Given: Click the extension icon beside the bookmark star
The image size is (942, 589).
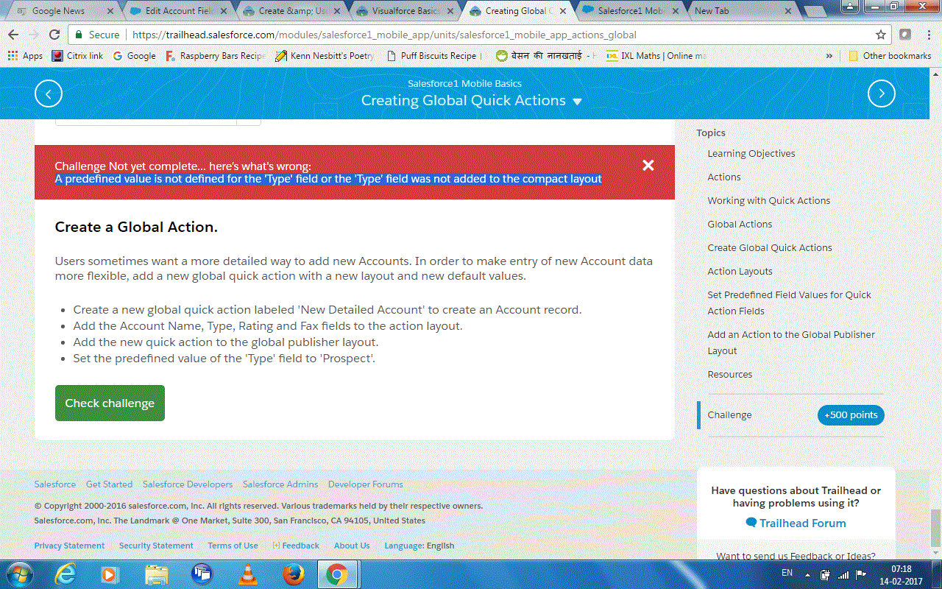Looking at the screenshot, I should tap(905, 35).
